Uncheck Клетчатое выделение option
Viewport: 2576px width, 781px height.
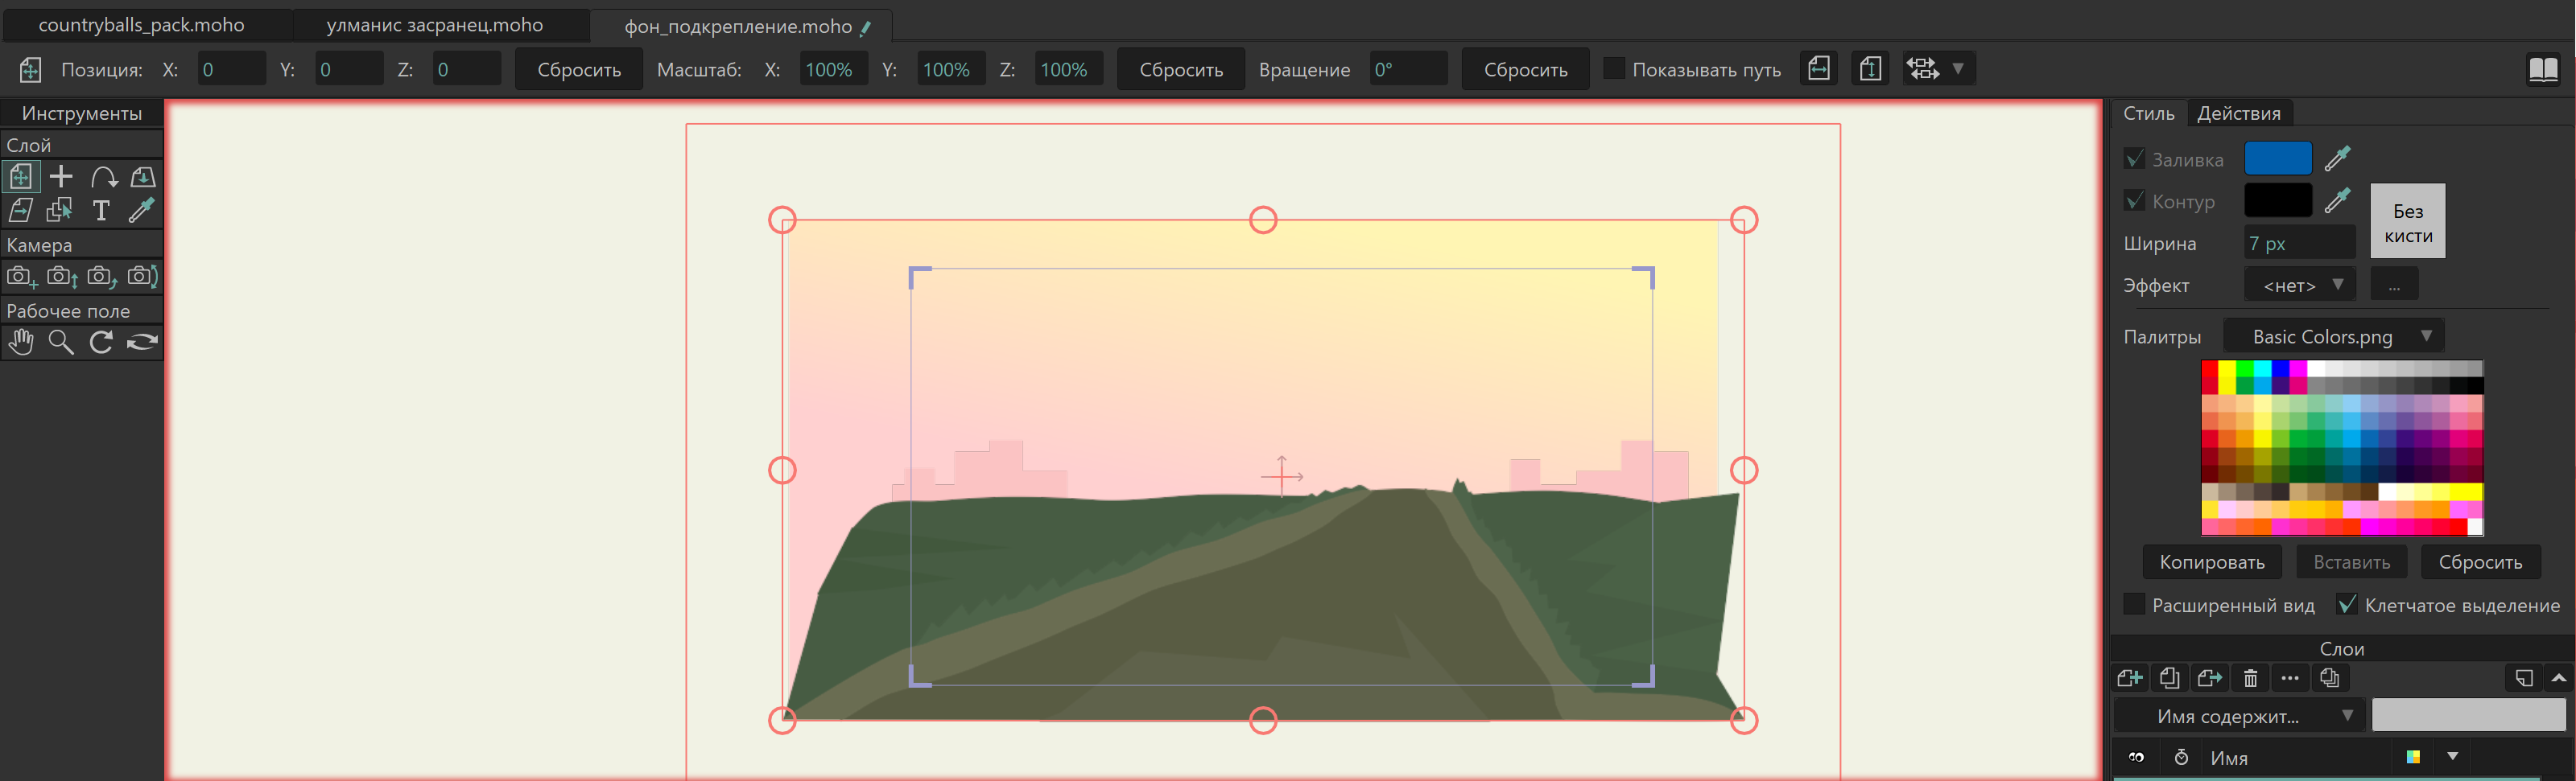[x=2349, y=605]
